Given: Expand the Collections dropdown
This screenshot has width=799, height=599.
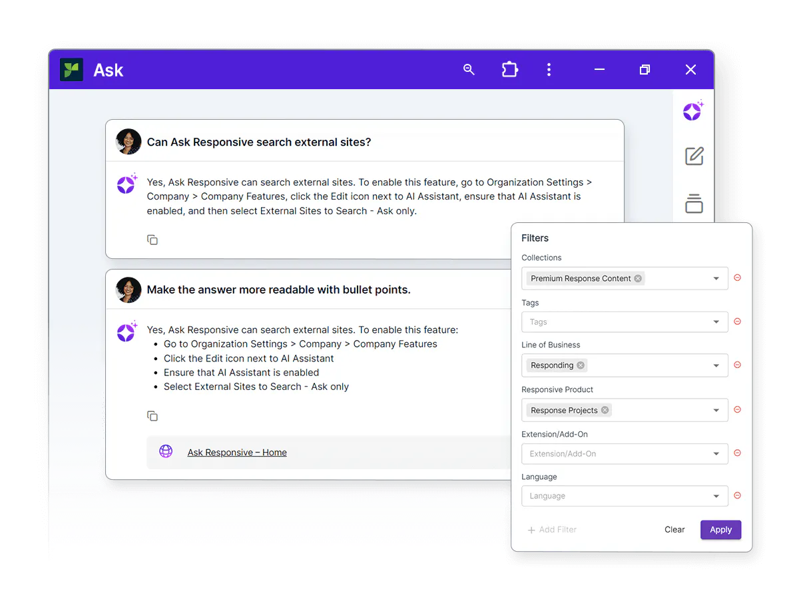Looking at the screenshot, I should point(716,278).
